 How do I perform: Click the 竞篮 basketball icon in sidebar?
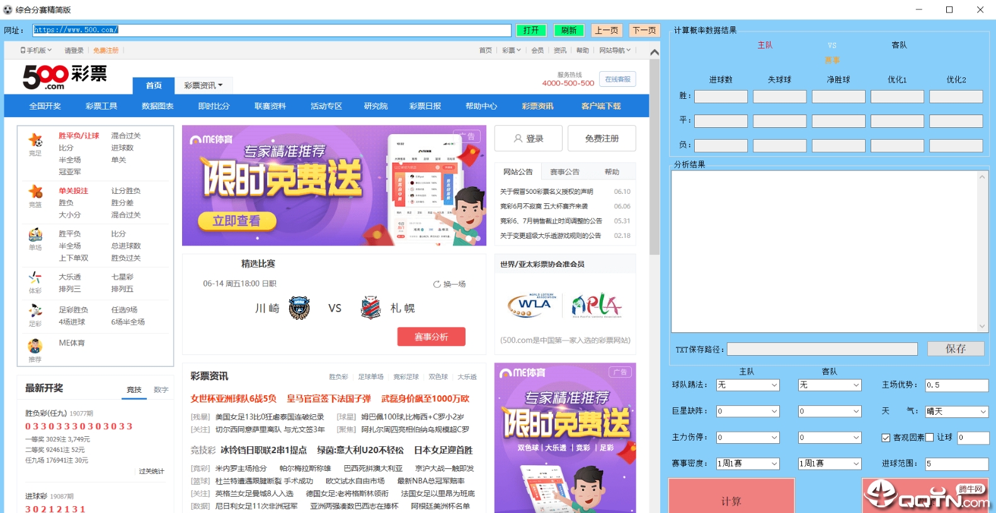pyautogui.click(x=35, y=191)
